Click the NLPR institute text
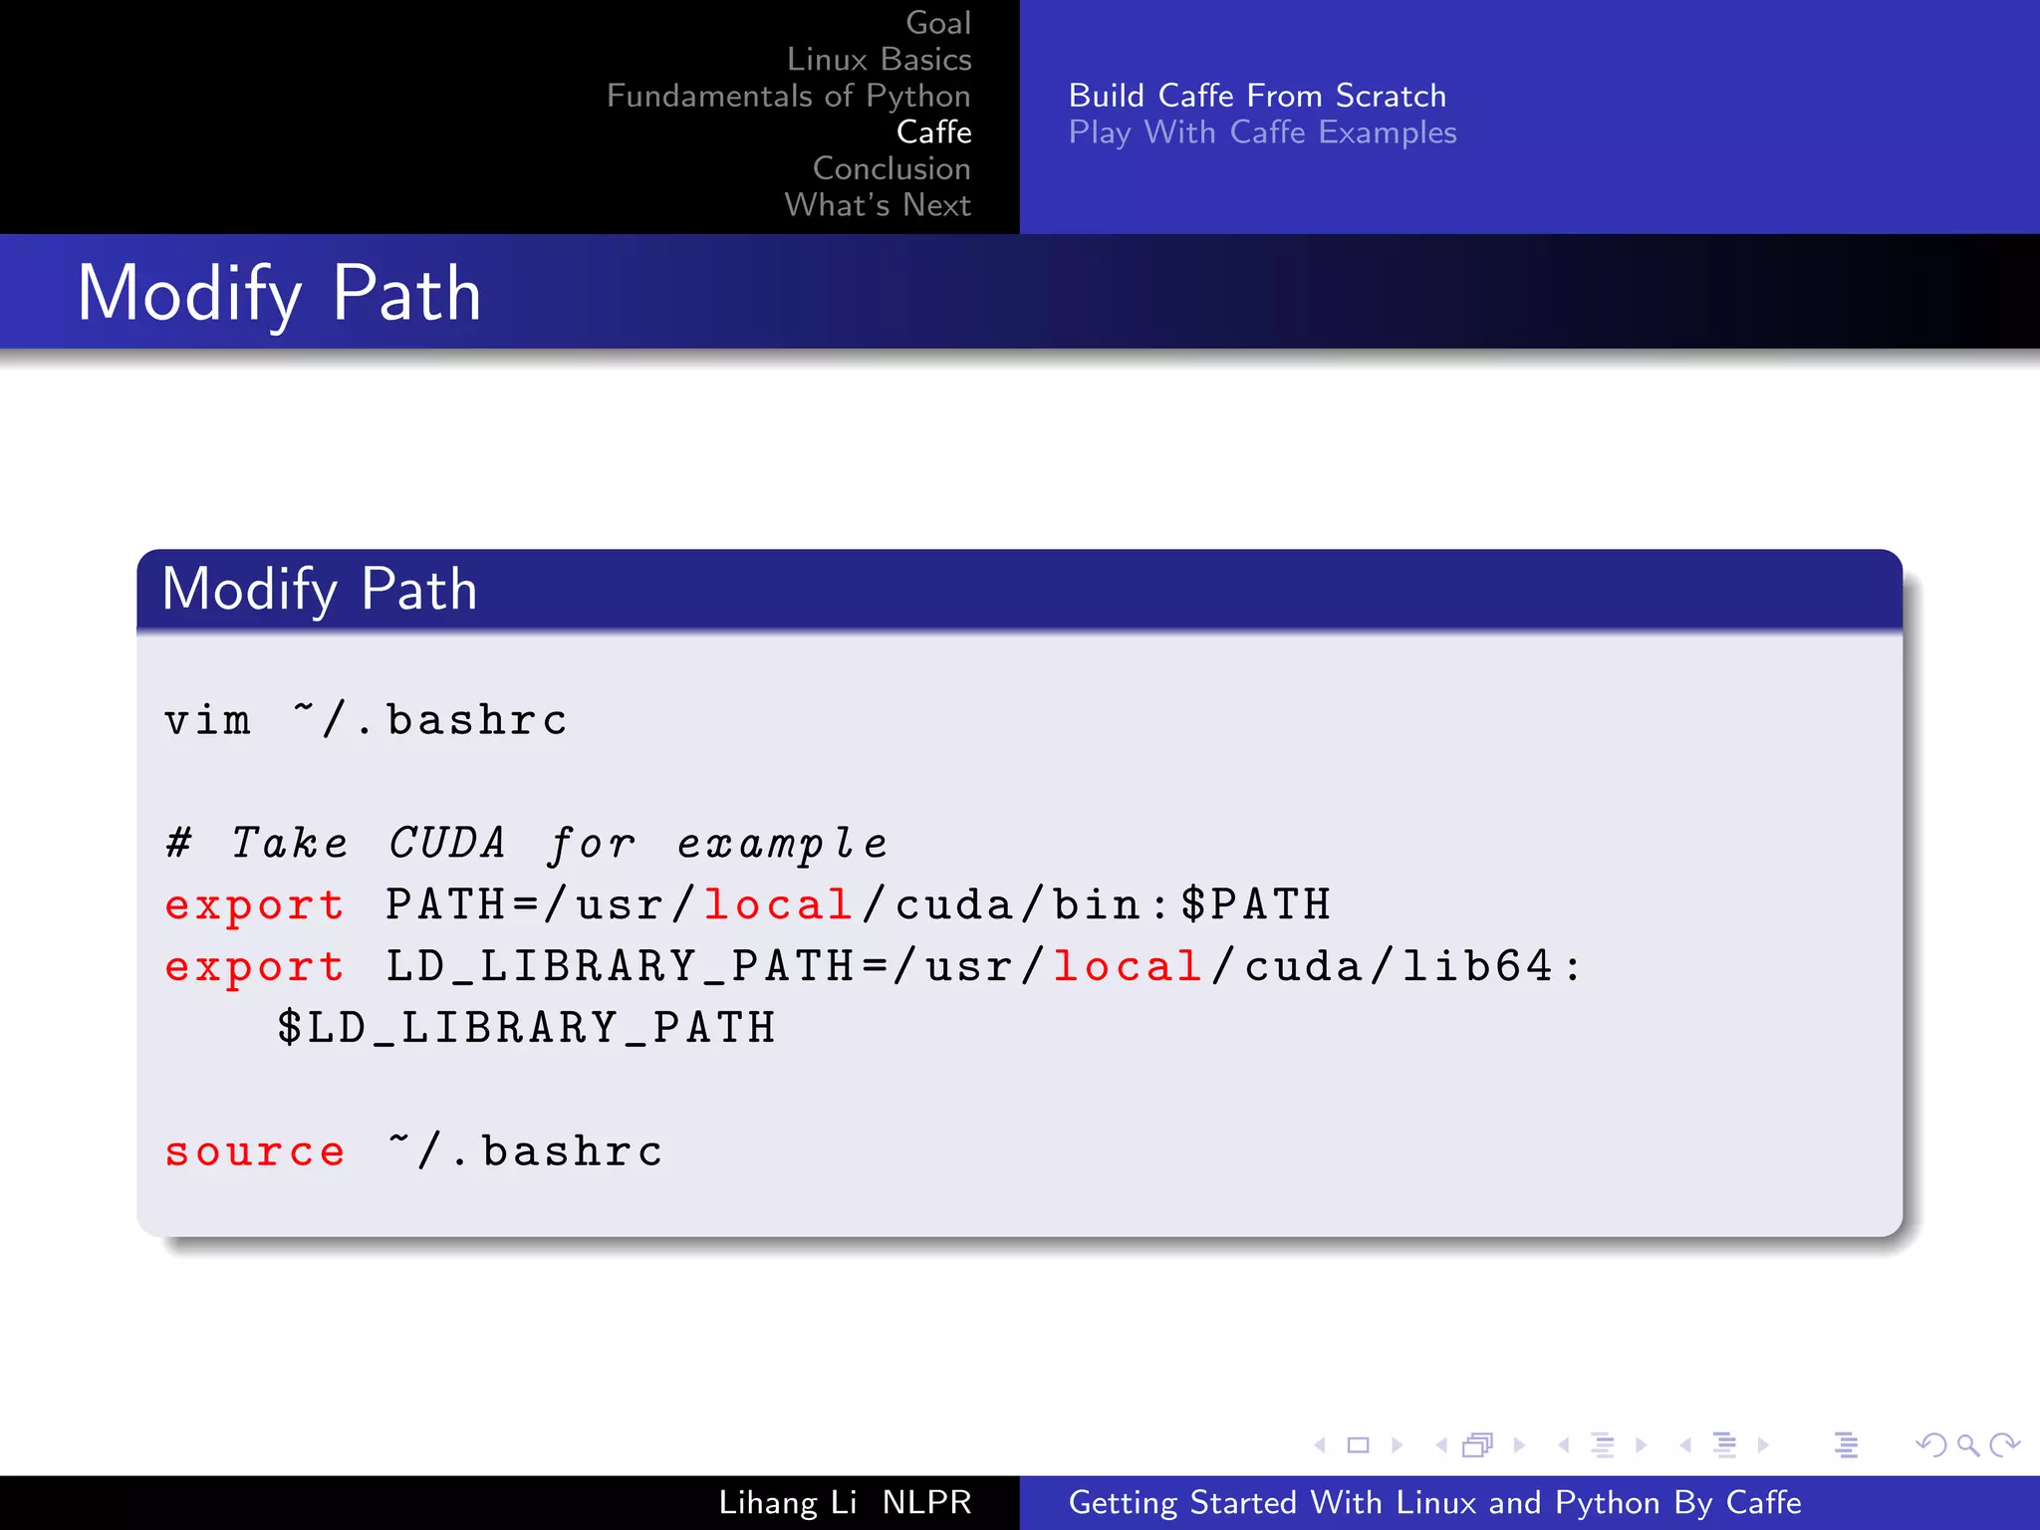The width and height of the screenshot is (2040, 1530). coord(926,1502)
